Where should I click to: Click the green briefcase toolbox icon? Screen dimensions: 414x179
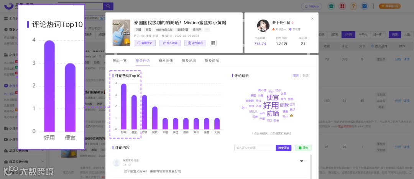pos(331,6)
